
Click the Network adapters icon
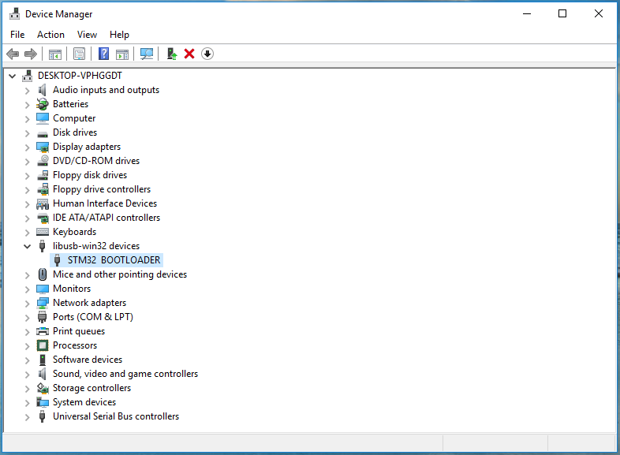click(x=43, y=303)
